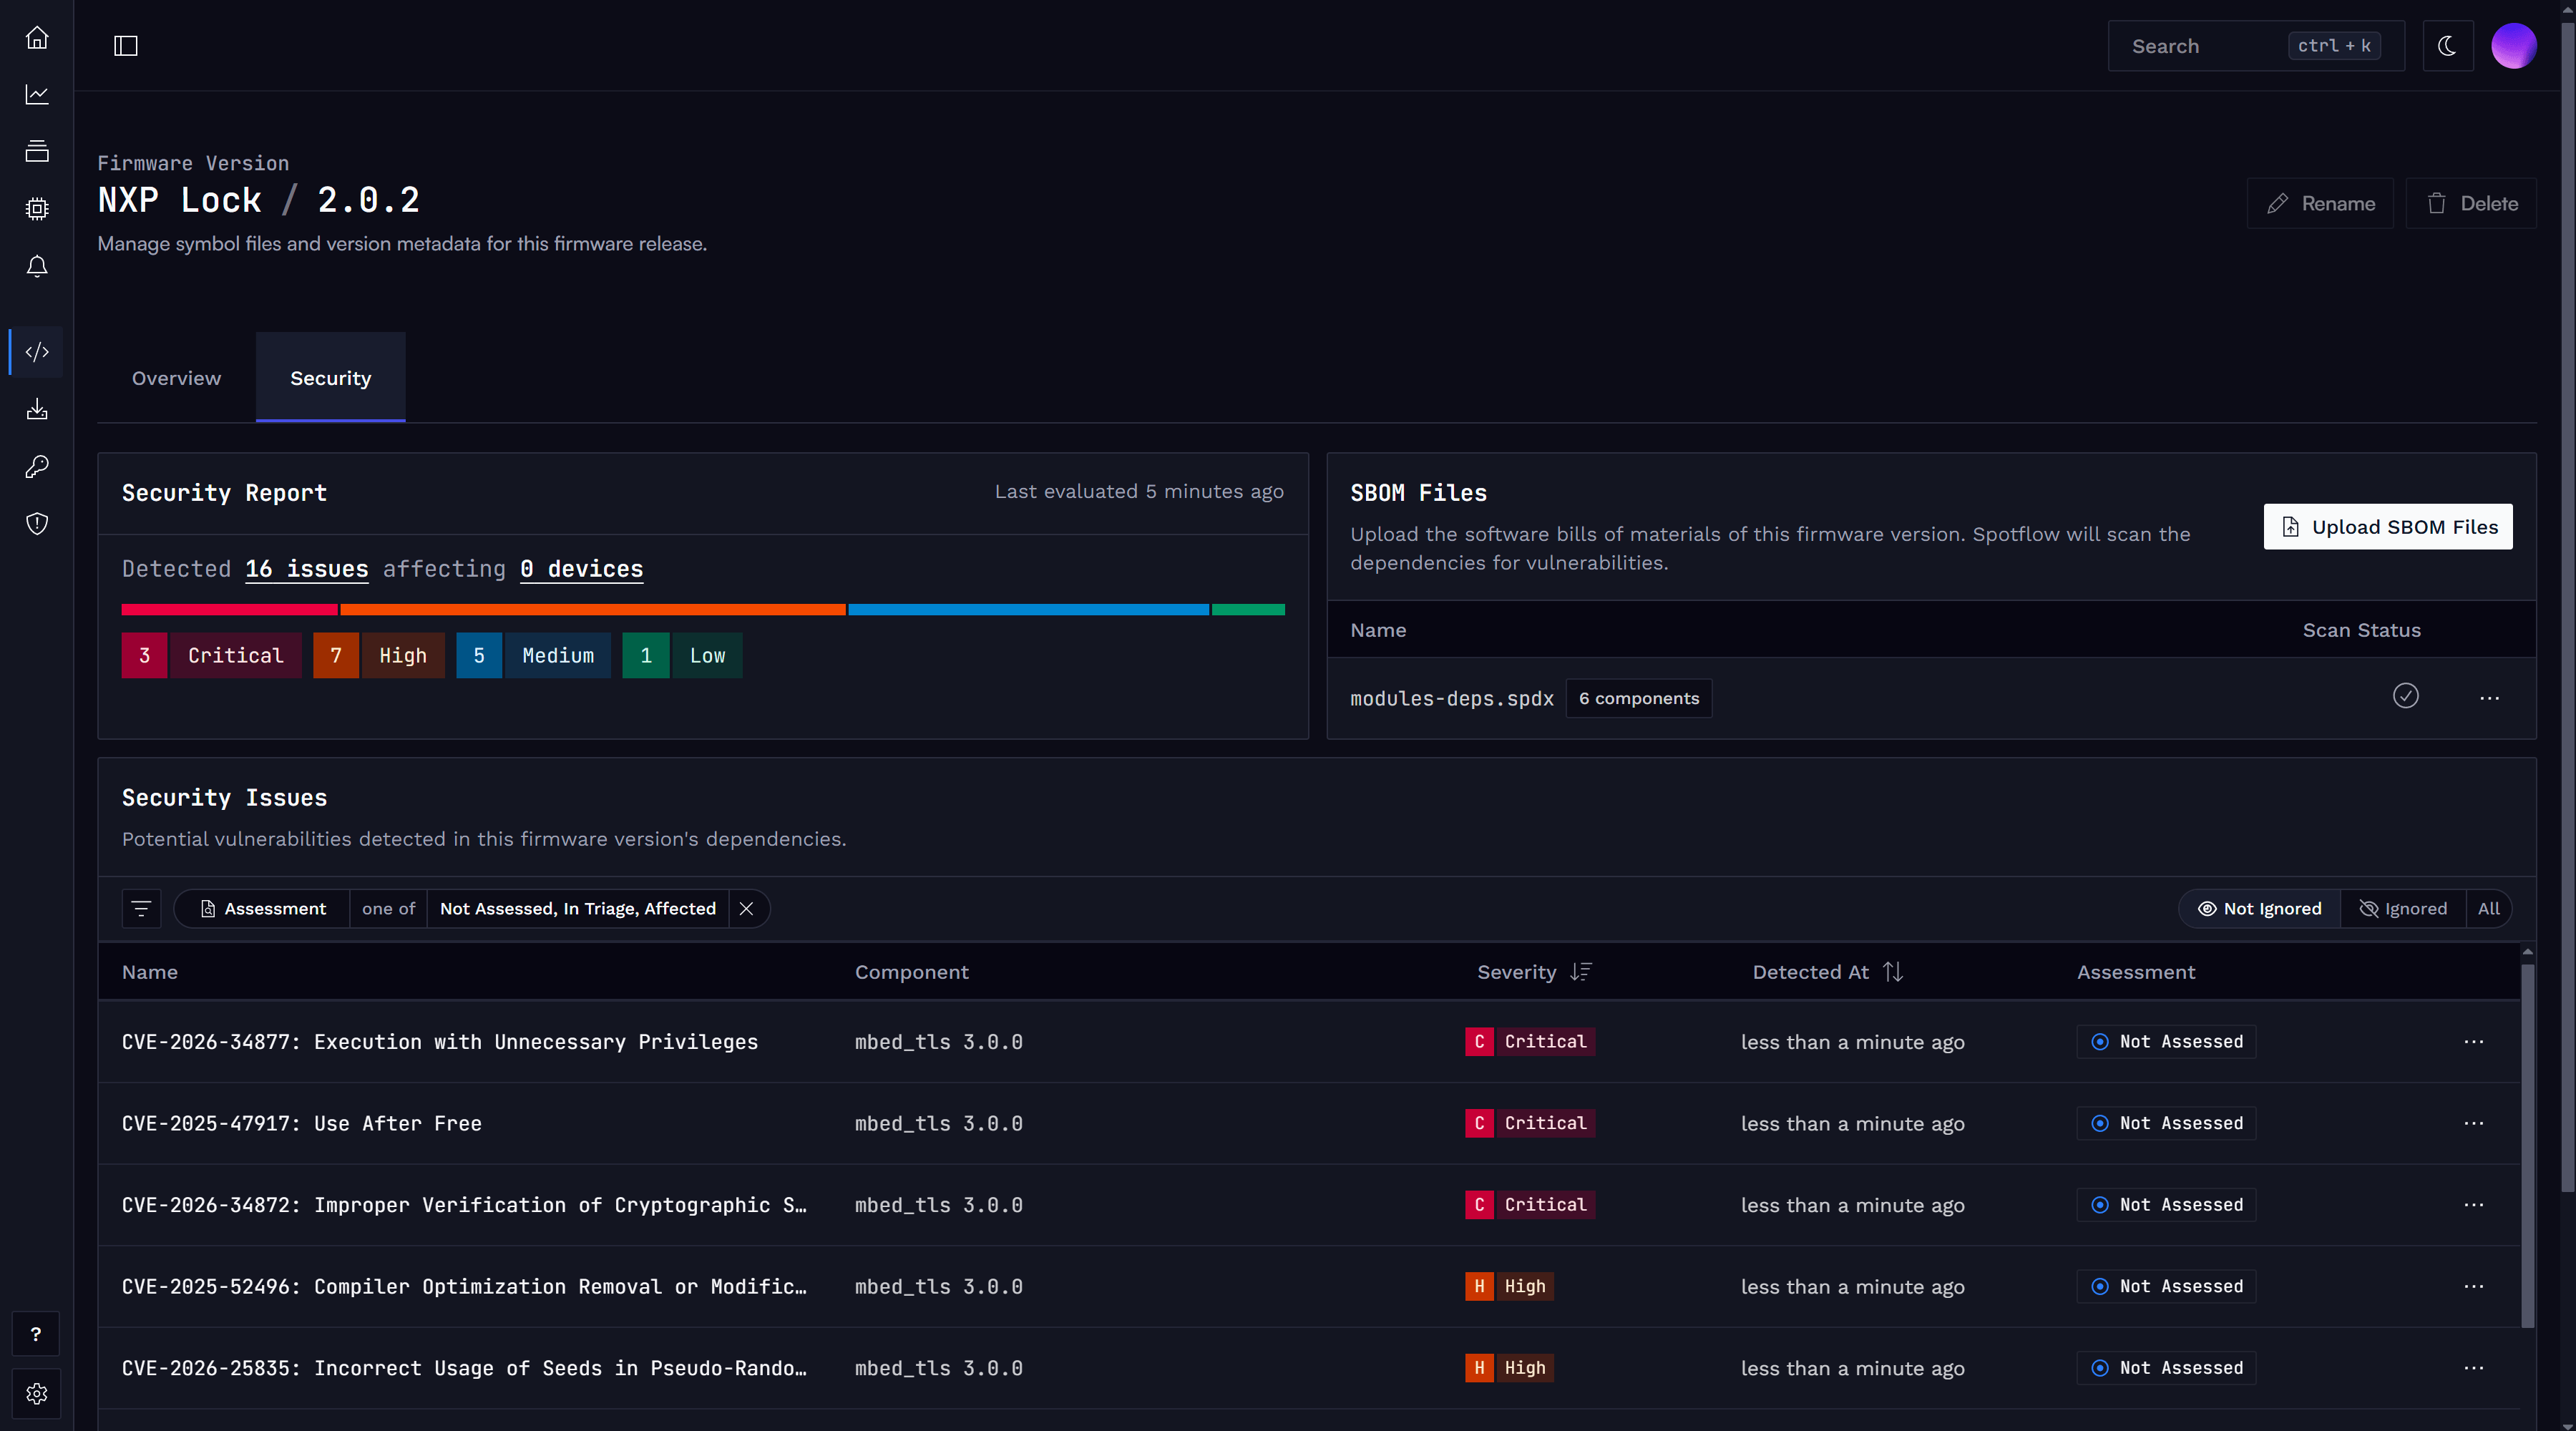This screenshot has height=1431, width=2576.
Task: Open the chip devices icon in sidebar
Action: pyautogui.click(x=37, y=208)
